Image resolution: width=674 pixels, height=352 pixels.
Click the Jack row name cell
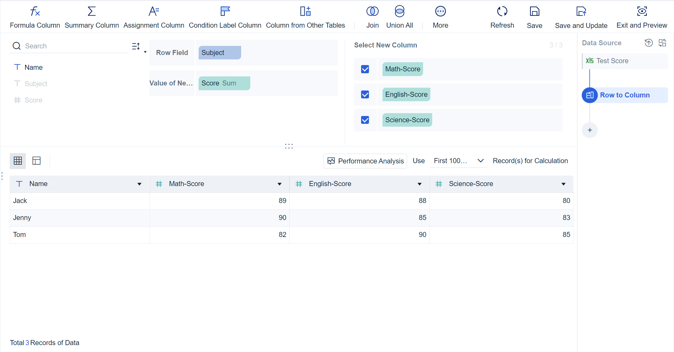click(80, 201)
